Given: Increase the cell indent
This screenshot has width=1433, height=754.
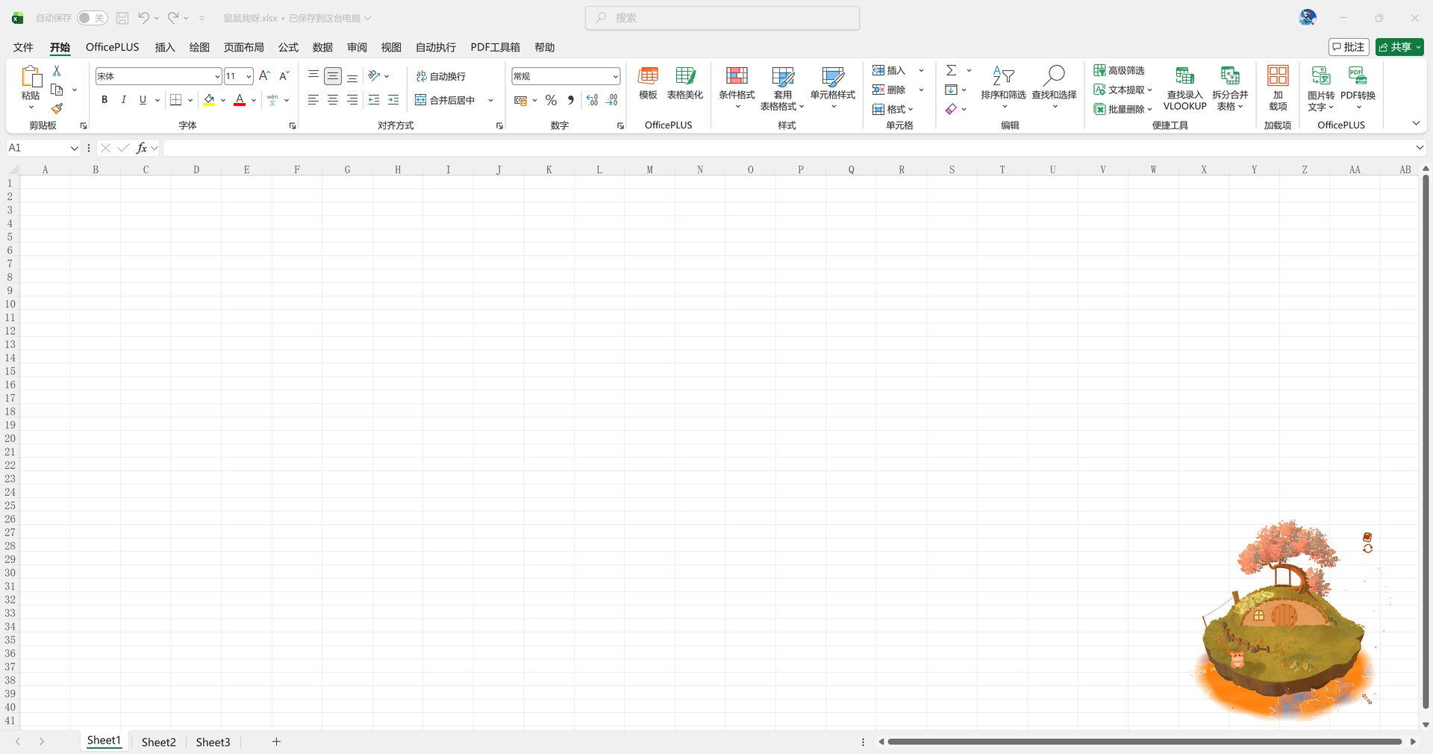Looking at the screenshot, I should click(393, 100).
